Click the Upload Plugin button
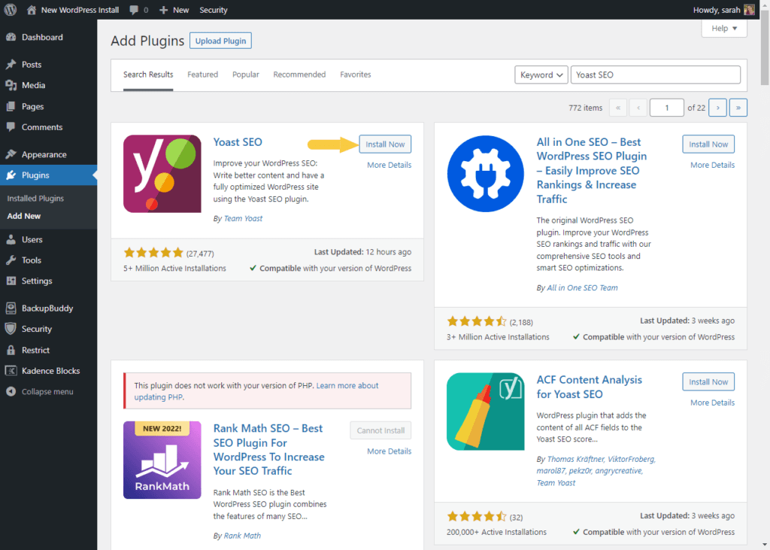The height and width of the screenshot is (550, 770). [x=220, y=41]
